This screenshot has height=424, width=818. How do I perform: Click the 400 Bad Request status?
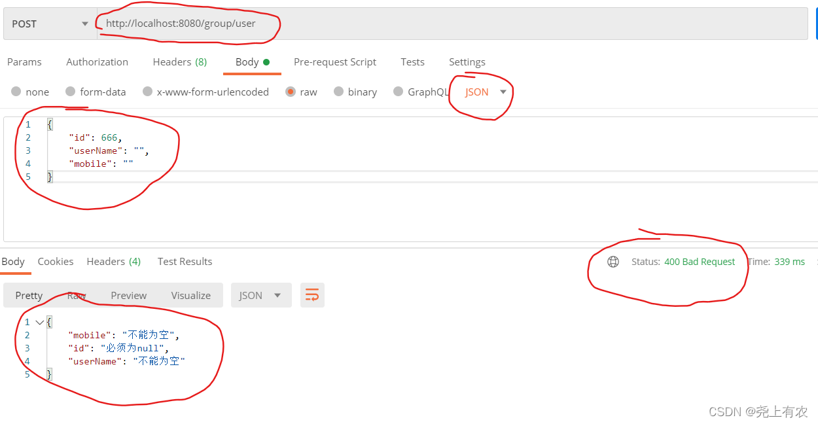pos(700,262)
